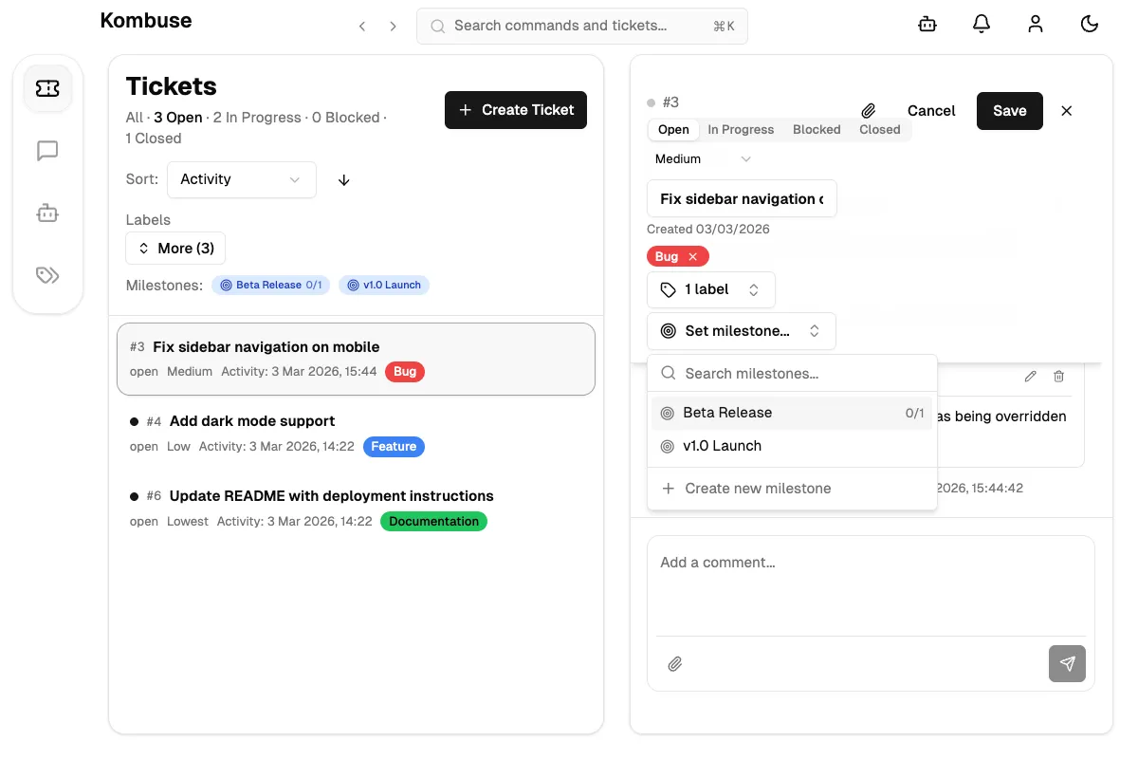Click Create new milestone
This screenshot has width=1138, height=759.
757,488
